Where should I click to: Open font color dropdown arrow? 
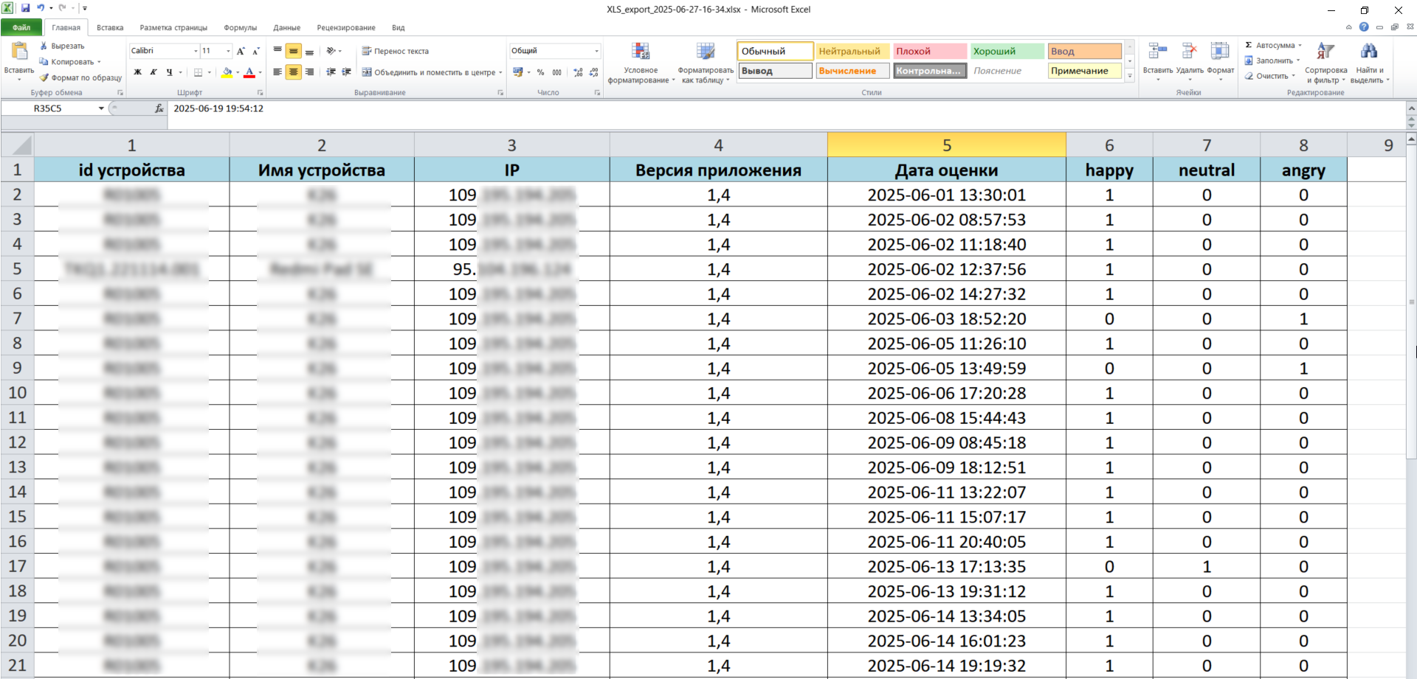[x=260, y=72]
